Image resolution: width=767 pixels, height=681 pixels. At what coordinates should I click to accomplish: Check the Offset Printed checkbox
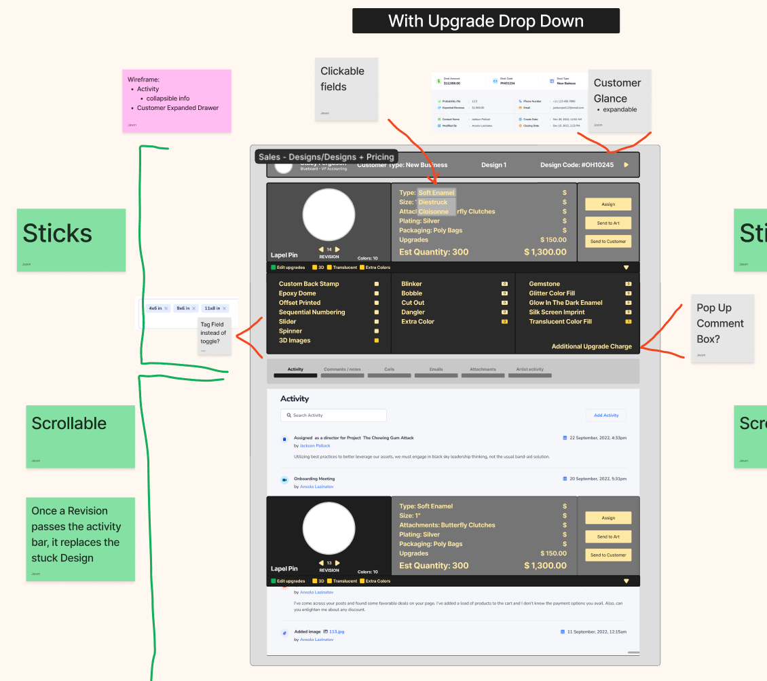pos(377,303)
